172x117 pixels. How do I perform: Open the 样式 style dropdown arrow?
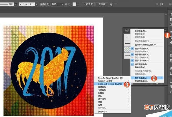click(x=78, y=4)
